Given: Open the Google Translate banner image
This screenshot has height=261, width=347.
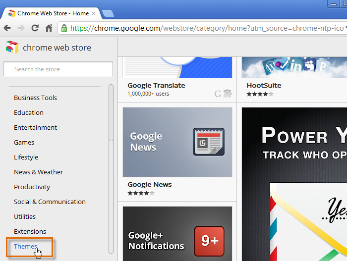Looking at the screenshot, I should [177, 67].
